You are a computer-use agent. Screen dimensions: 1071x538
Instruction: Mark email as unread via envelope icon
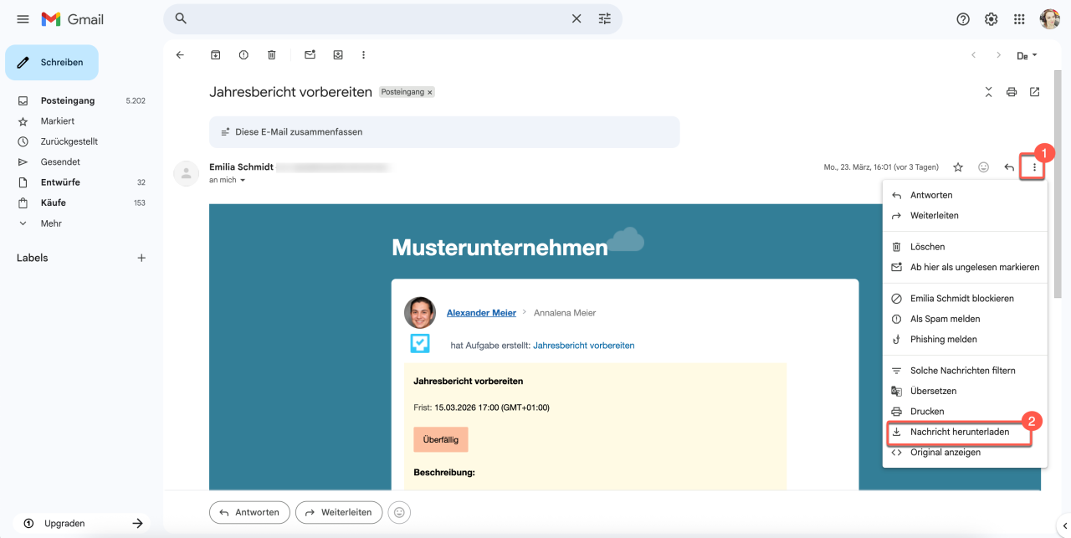[x=310, y=55]
